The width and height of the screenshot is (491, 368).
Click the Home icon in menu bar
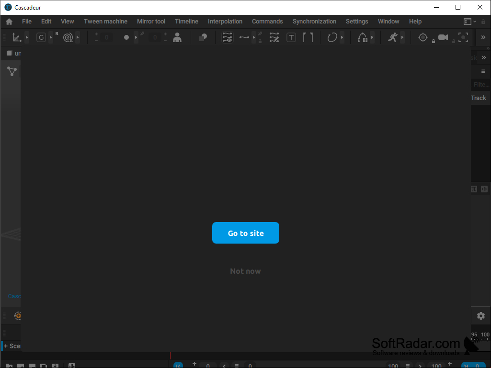click(9, 22)
